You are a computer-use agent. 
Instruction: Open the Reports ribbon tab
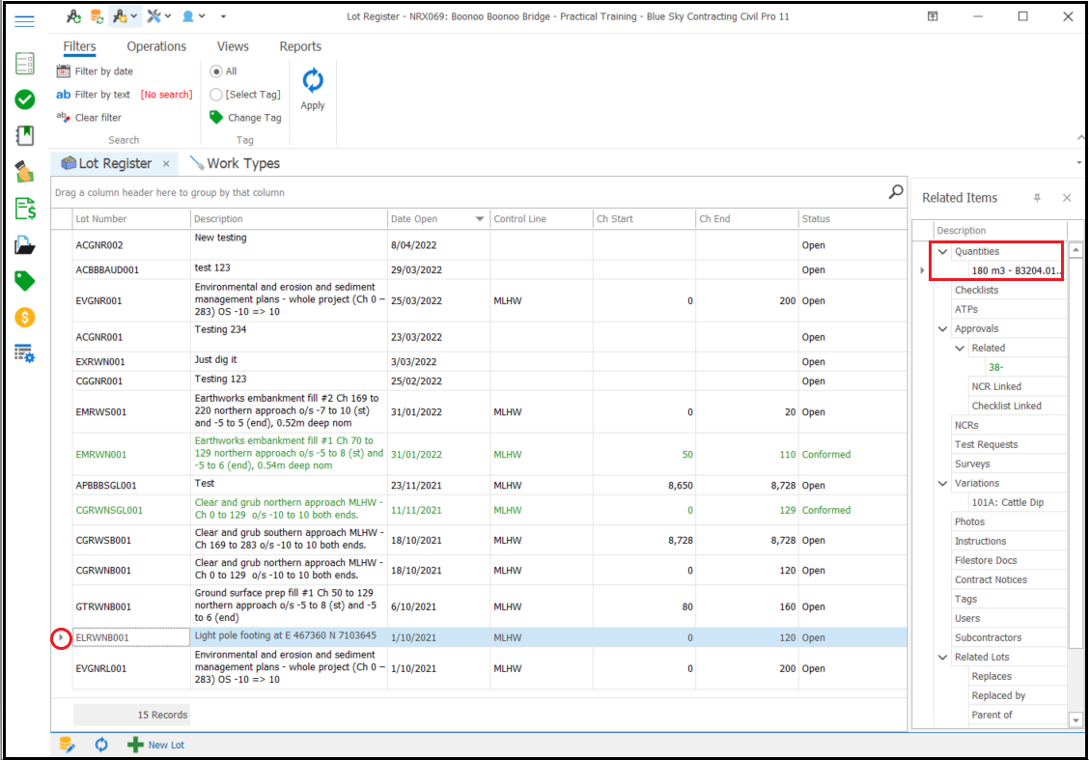click(300, 46)
